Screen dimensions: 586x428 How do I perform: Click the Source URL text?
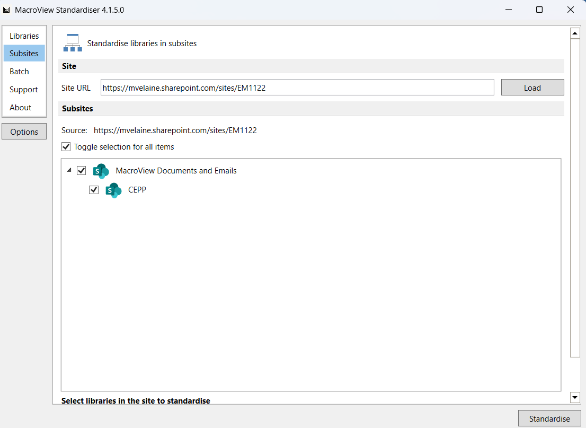tap(175, 130)
